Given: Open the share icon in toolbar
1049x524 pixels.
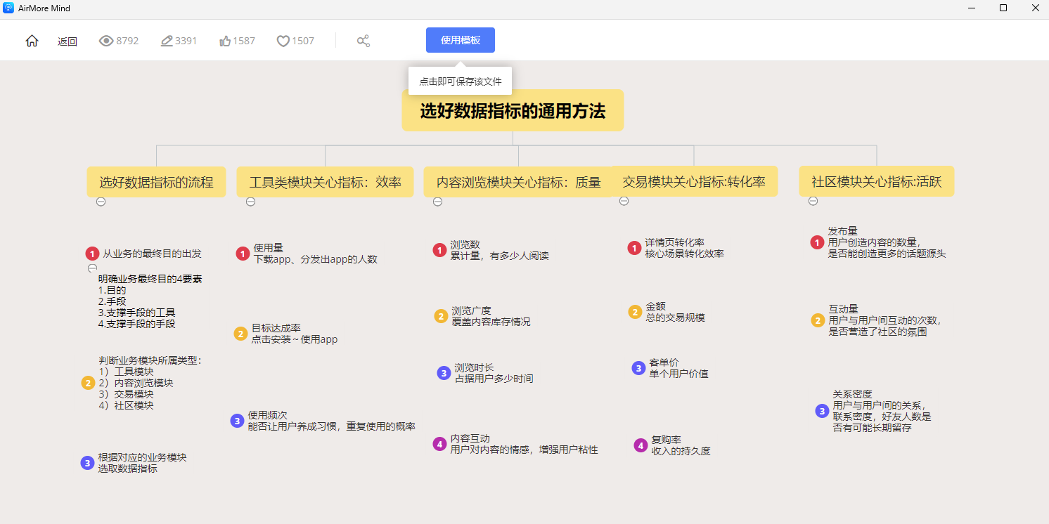Looking at the screenshot, I should coord(363,41).
